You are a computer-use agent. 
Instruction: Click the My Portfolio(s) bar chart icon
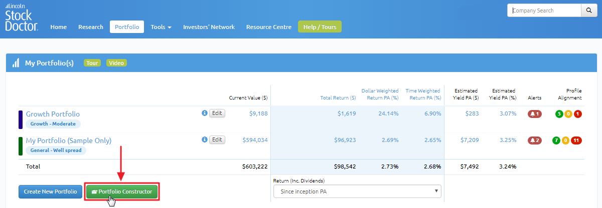click(x=16, y=63)
